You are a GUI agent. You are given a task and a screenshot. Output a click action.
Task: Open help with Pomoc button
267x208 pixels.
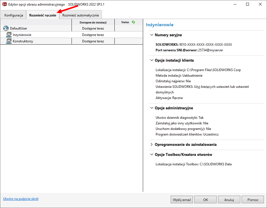pyautogui.click(x=252, y=200)
